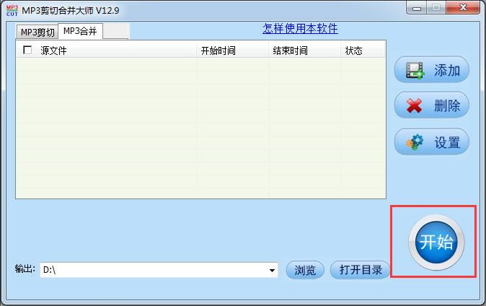
Task: Click the 状态 column header
Action: pyautogui.click(x=363, y=51)
